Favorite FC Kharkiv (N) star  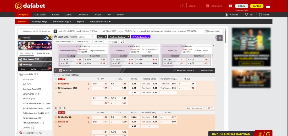[56, 117]
